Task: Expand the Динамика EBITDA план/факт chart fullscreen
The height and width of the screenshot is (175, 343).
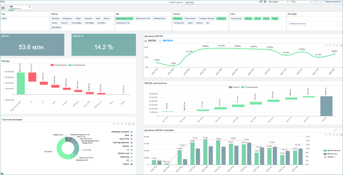Action: tap(335, 130)
